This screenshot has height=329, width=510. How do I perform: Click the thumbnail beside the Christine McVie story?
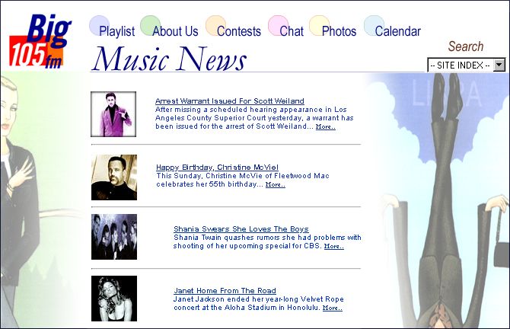click(114, 177)
